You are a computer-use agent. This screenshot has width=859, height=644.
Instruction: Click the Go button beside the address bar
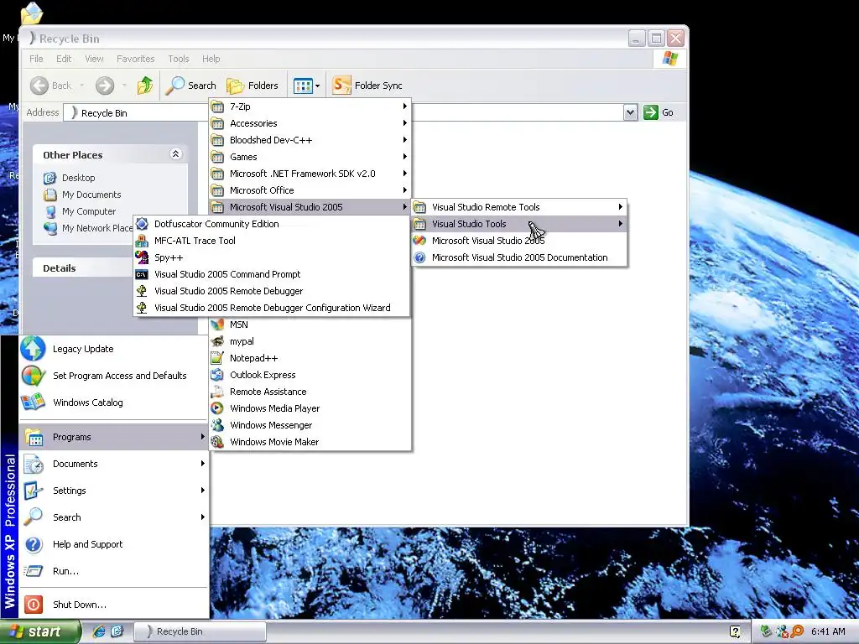tap(659, 113)
